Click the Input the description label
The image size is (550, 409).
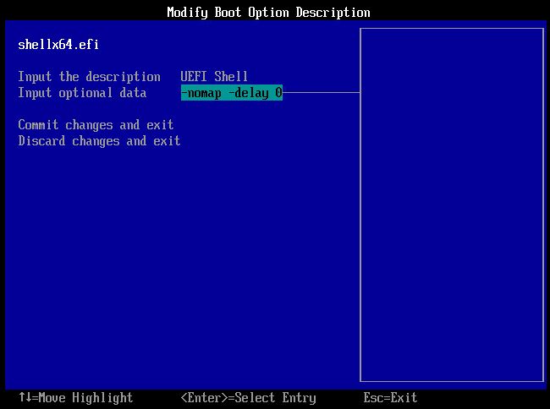[89, 77]
